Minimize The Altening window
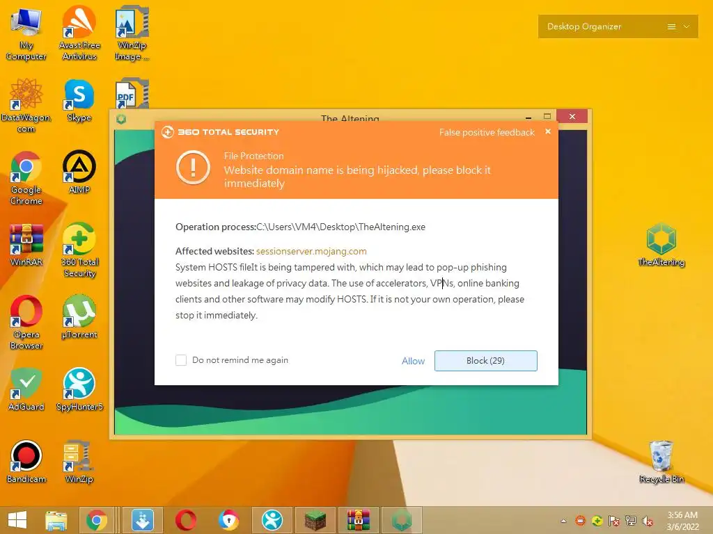 point(528,117)
